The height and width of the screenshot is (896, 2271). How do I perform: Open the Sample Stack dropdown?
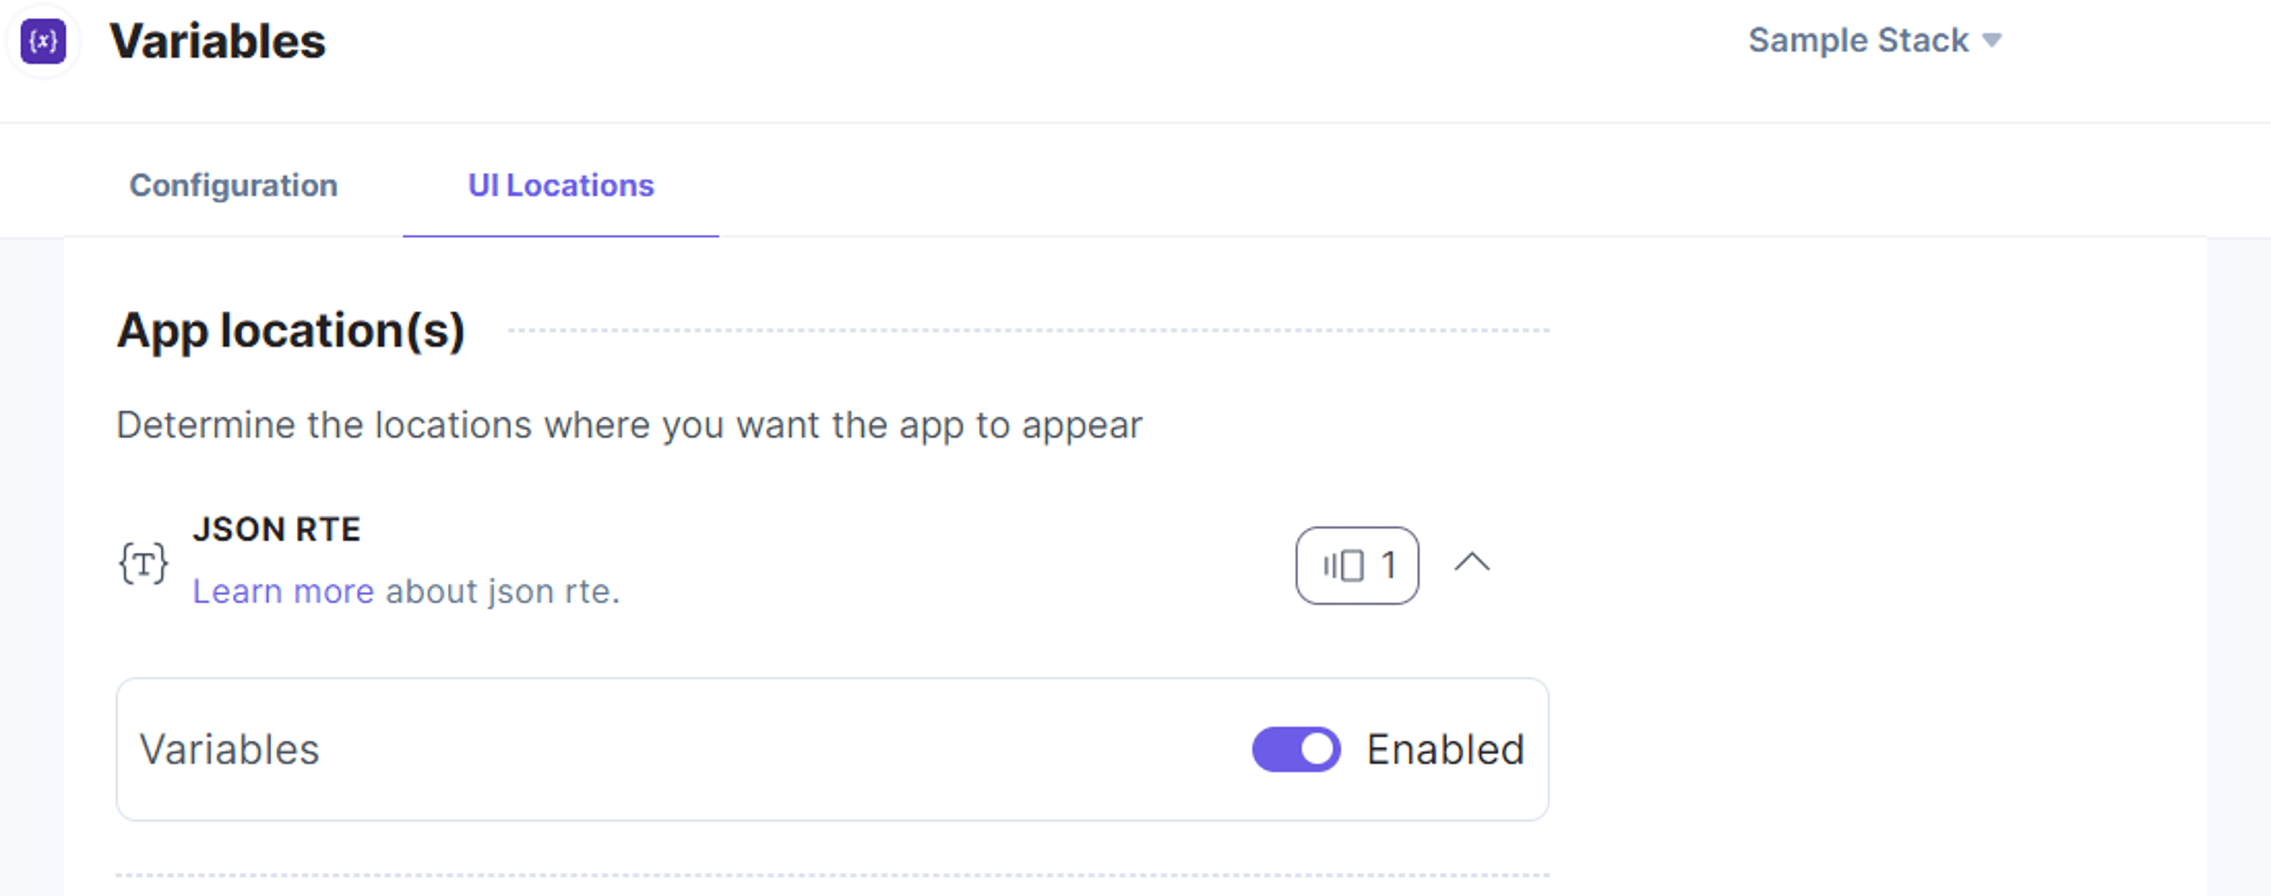1874,41
